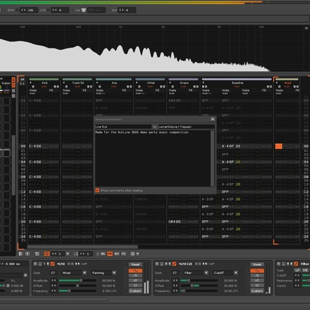310x310 pixels.
Task: Click the Track 02 name header
Action: click(x=78, y=83)
